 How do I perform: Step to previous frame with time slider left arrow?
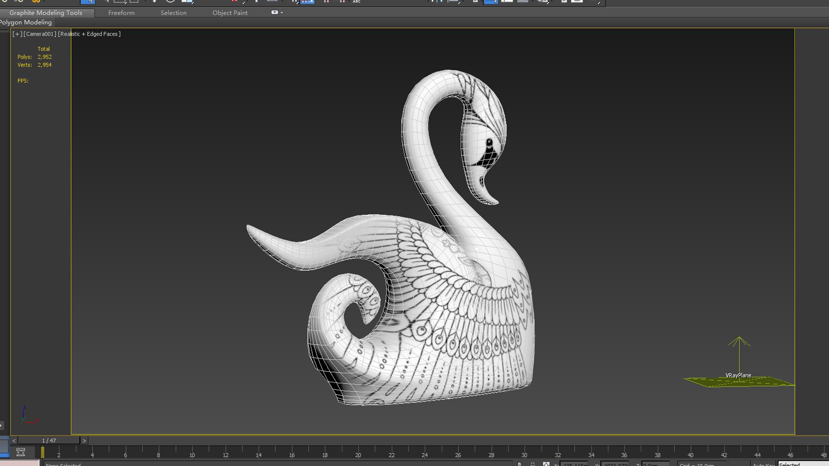(x=14, y=441)
